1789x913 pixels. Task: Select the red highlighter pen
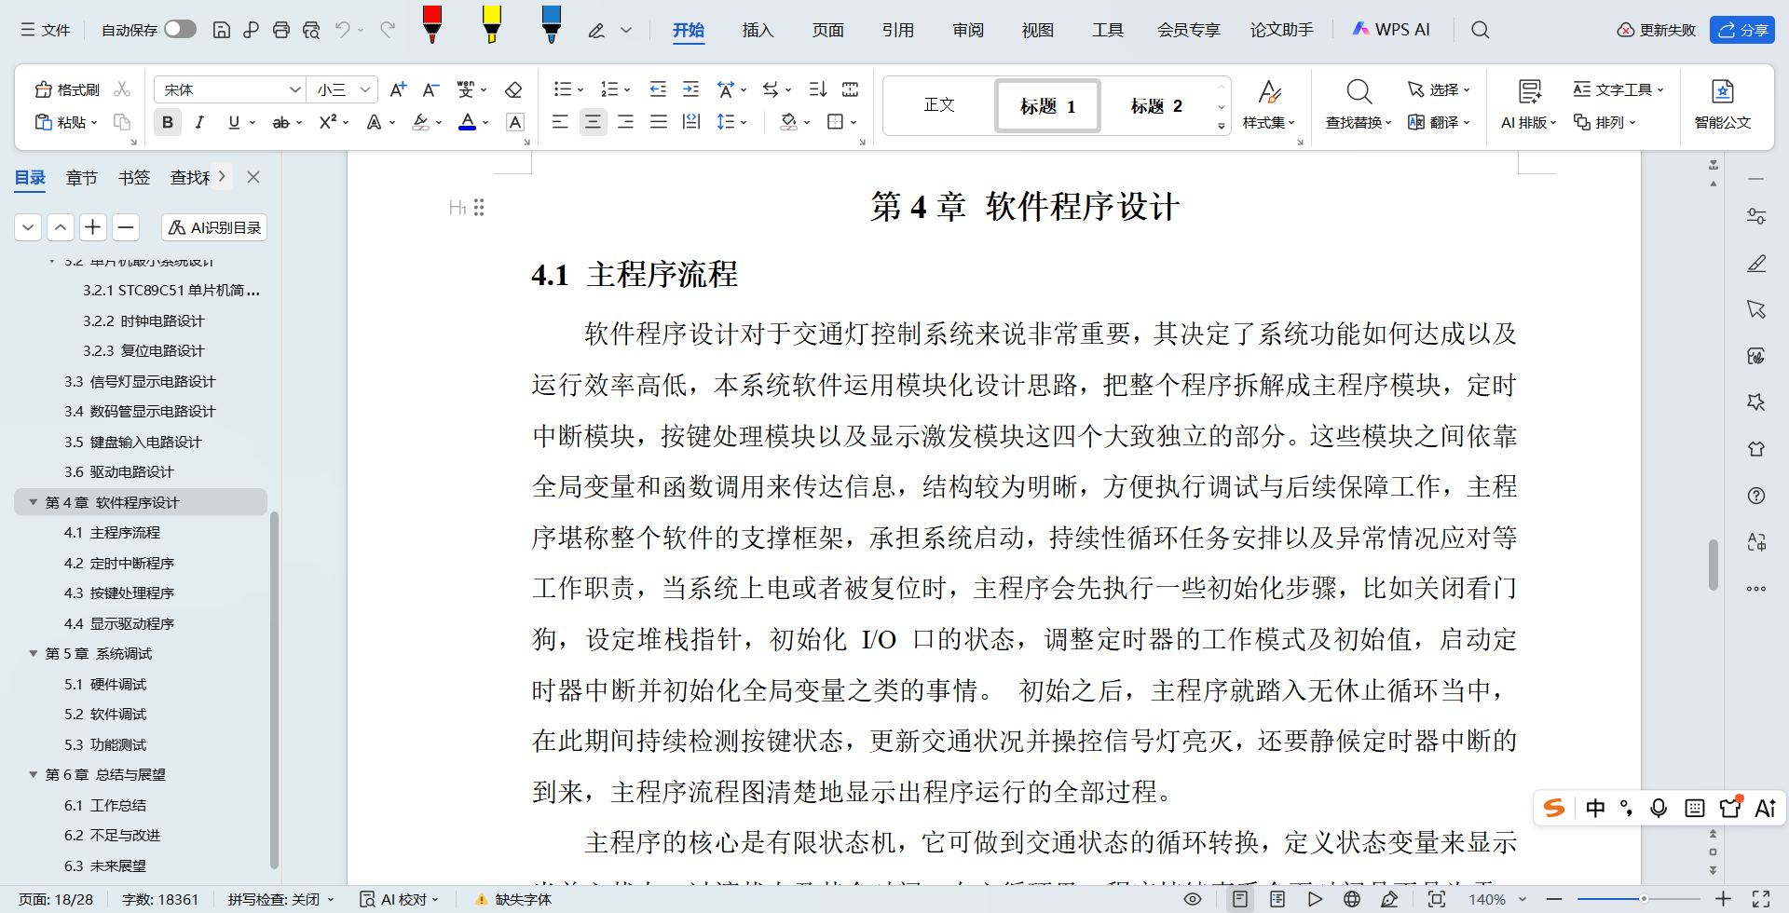(432, 24)
